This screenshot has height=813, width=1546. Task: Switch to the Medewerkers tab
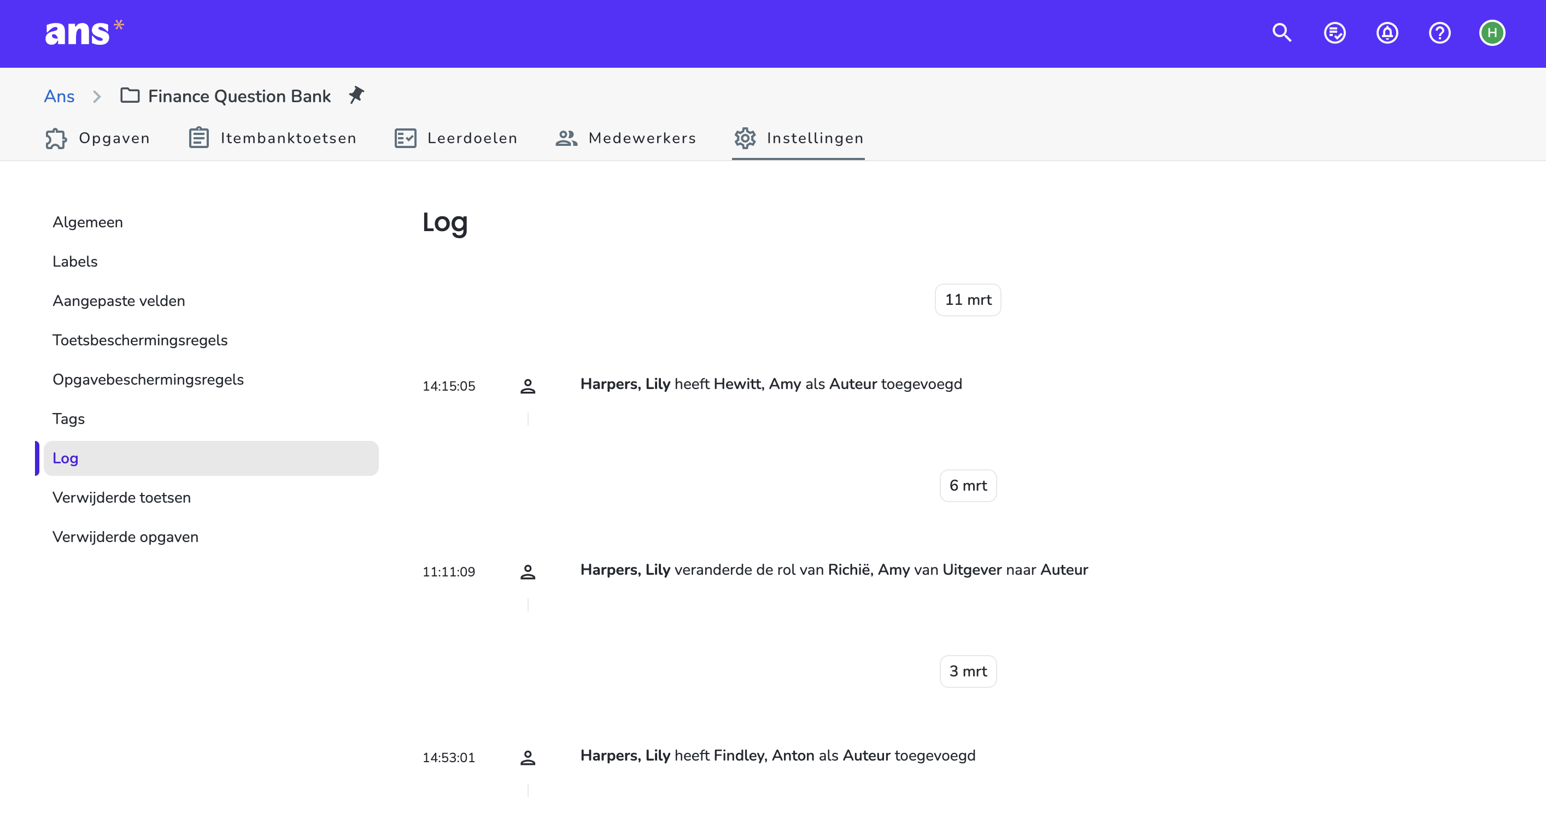point(625,139)
